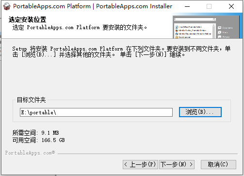The image size is (244, 176).
Task: Click the 目标文件夹 group label
Action: coord(32,100)
